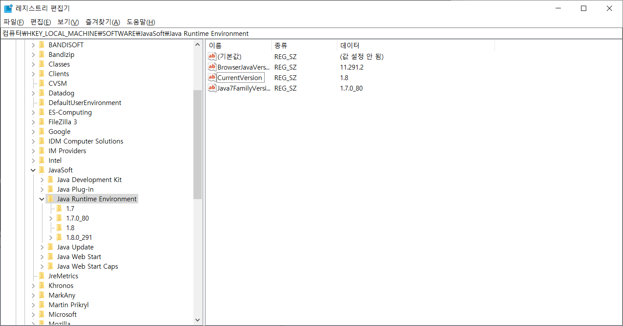Viewport: 623px width, 326px height.
Task: Click the string icon beside CurrentVersion
Action: 212,77
